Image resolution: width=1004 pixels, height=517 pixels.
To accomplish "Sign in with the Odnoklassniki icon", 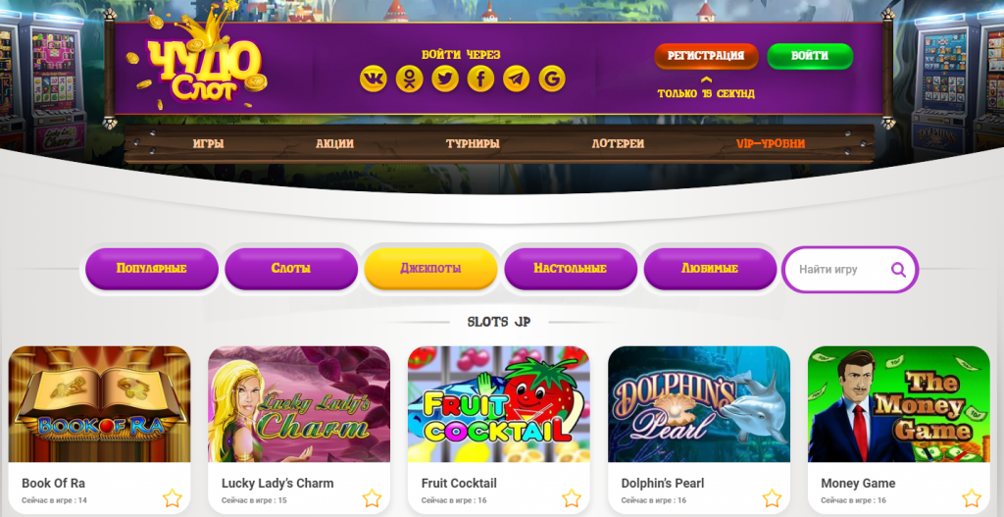I will (409, 78).
